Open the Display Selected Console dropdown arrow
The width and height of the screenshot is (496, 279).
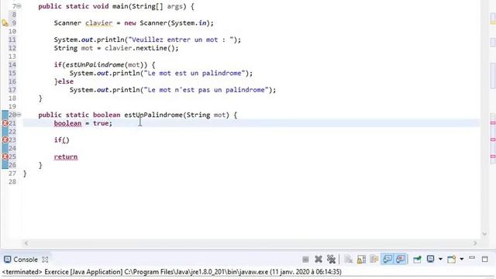coord(440,260)
